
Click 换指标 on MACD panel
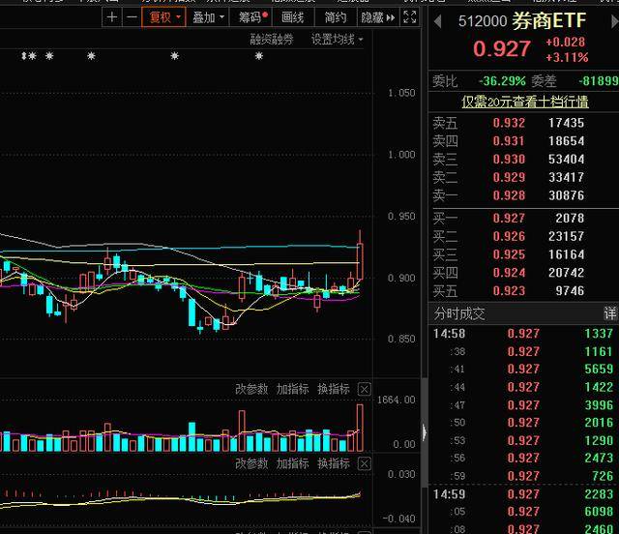pos(334,463)
